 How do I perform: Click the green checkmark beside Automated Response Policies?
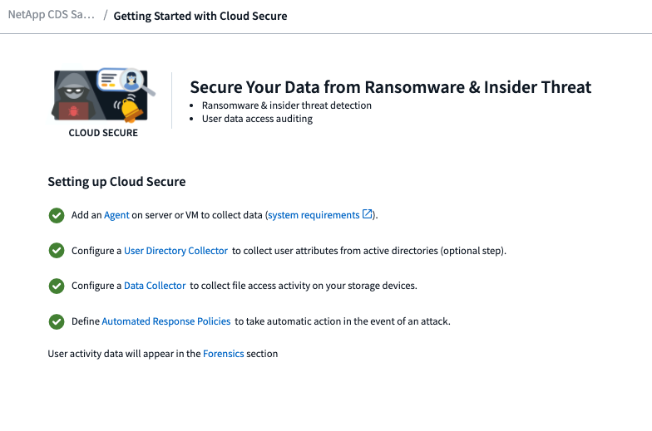57,321
